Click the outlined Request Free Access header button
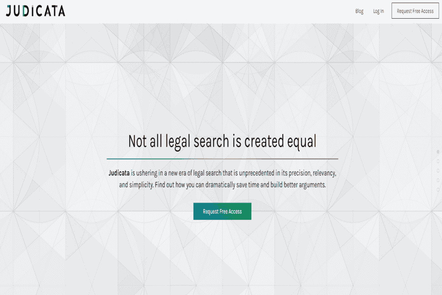This screenshot has width=442, height=295. pyautogui.click(x=415, y=11)
